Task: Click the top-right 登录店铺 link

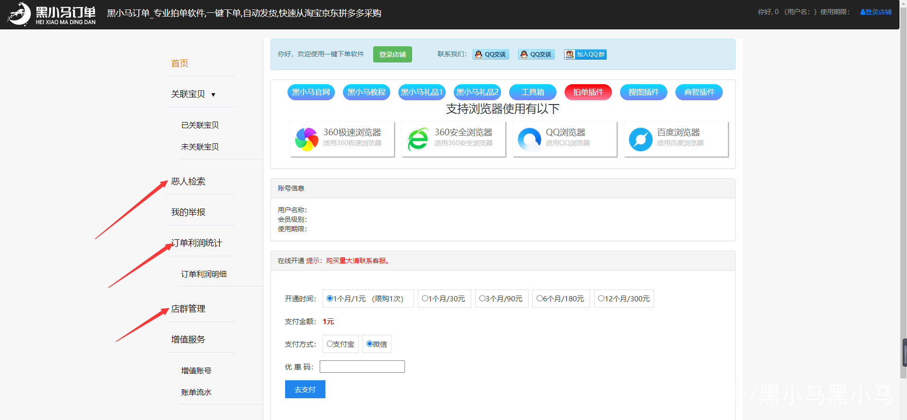Action: tap(879, 12)
